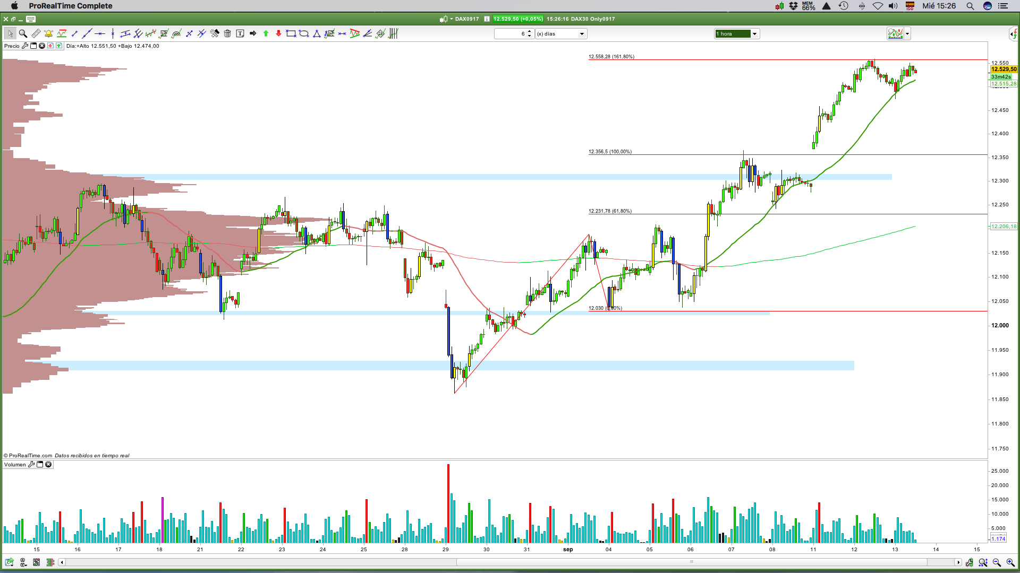Select the vertical line drawing tool

point(113,33)
